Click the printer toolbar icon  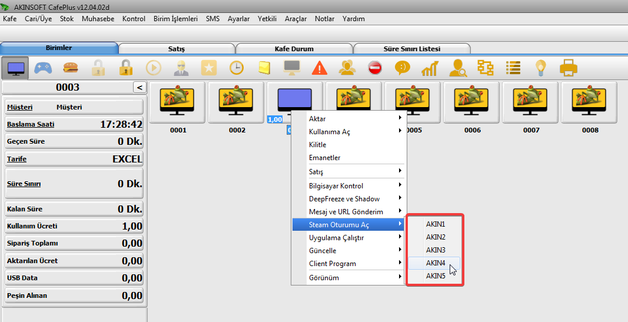click(569, 68)
